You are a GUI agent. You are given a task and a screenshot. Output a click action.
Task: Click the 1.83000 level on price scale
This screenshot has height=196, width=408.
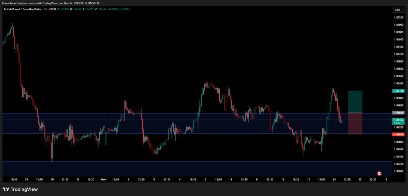398,171
